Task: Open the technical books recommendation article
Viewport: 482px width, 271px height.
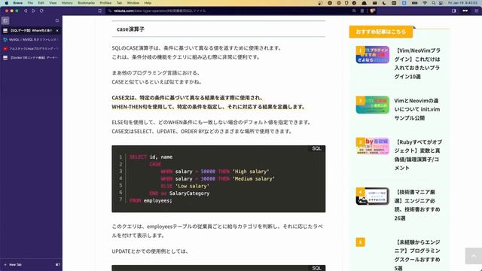Action: click(x=417, y=205)
